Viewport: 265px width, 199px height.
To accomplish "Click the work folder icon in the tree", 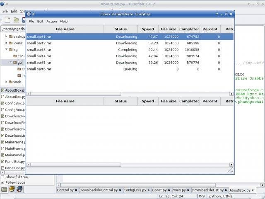I will click(11, 82).
